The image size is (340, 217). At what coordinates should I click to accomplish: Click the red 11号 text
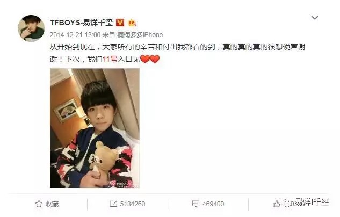110,59
